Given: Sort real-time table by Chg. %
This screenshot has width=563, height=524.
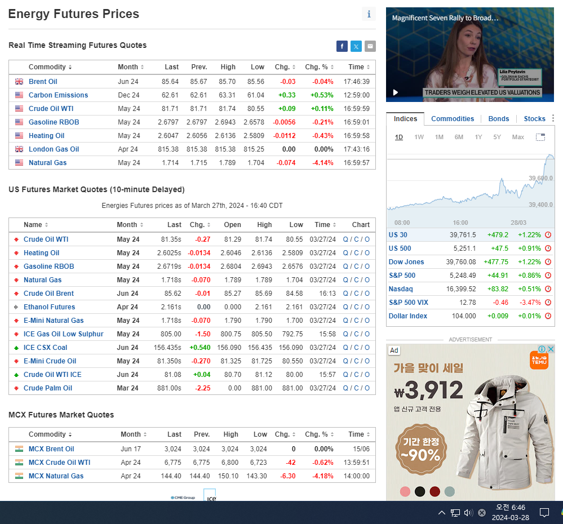Looking at the screenshot, I should pyautogui.click(x=319, y=67).
